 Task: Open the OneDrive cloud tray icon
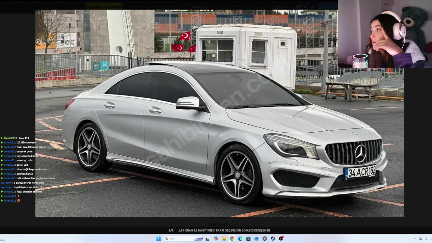pyautogui.click(x=420, y=239)
